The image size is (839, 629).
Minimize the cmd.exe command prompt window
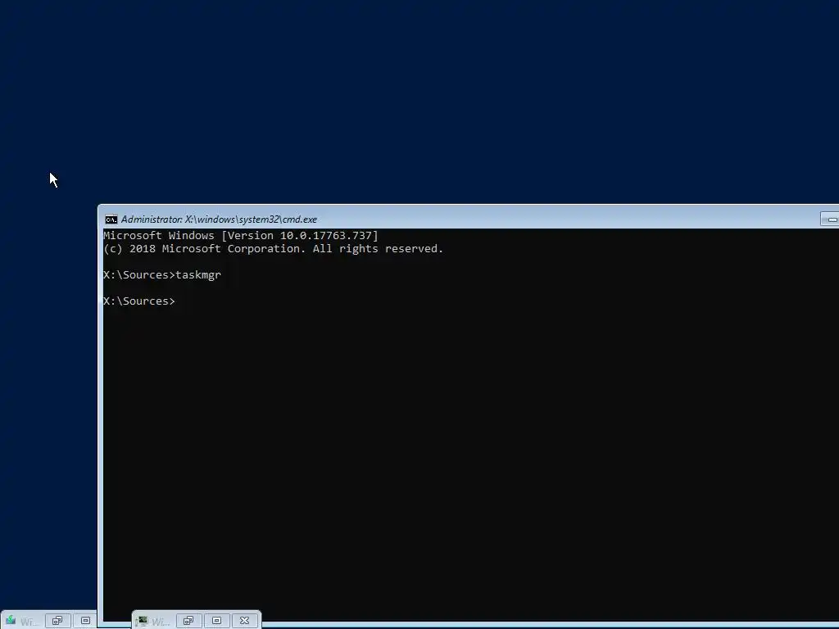point(831,219)
